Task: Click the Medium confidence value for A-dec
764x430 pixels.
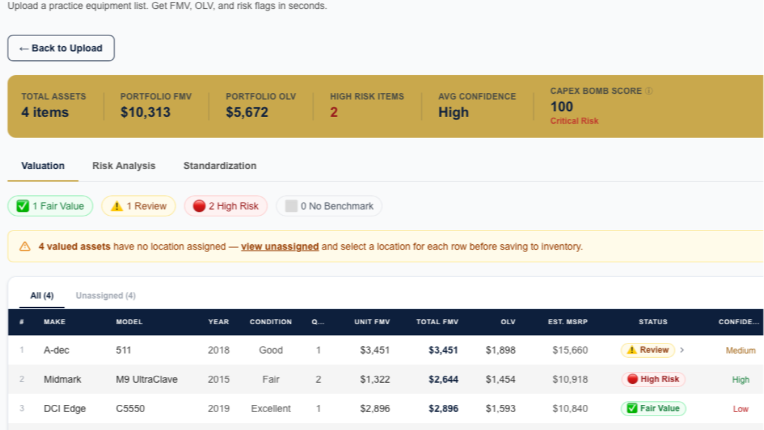Action: point(741,351)
